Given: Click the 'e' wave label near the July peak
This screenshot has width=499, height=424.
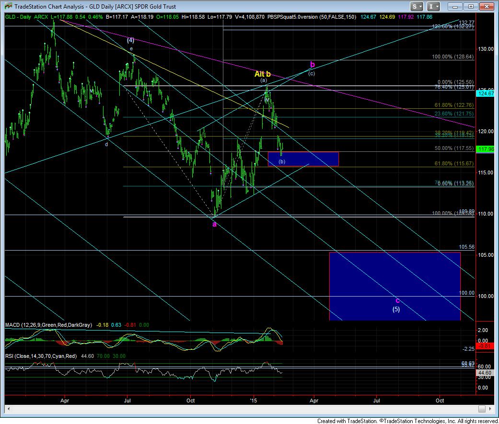Looking at the screenshot, I should [x=131, y=49].
